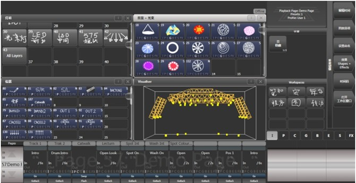
Task: Select the All Layers group 43
Action: [x=14, y=55]
